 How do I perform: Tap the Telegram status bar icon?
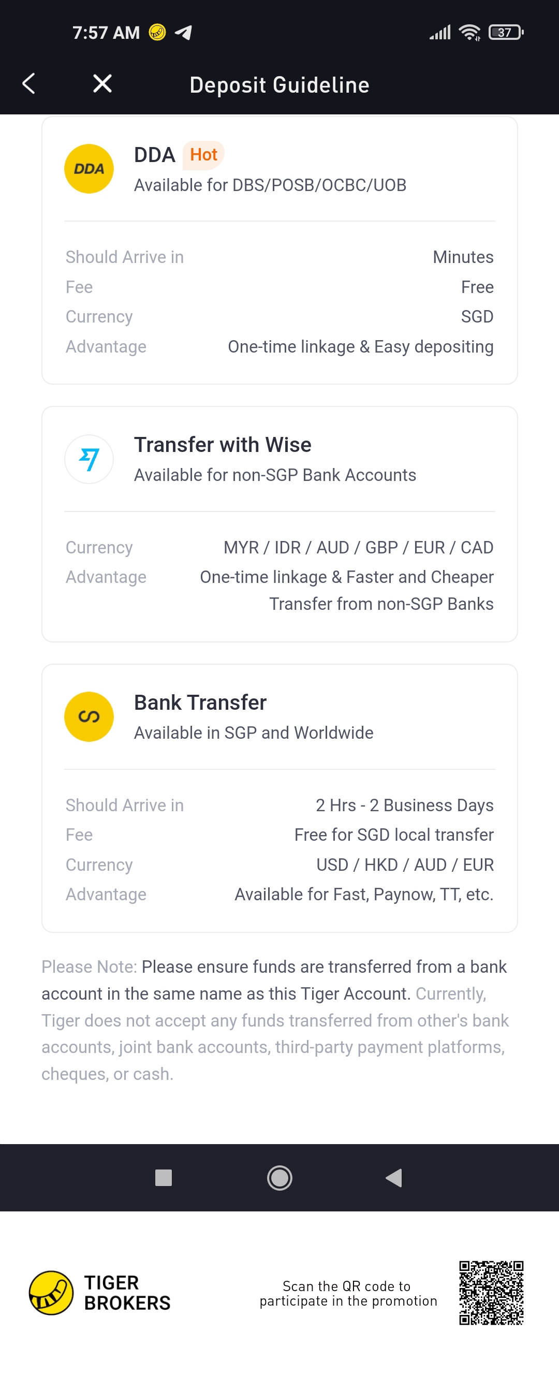[x=183, y=33]
